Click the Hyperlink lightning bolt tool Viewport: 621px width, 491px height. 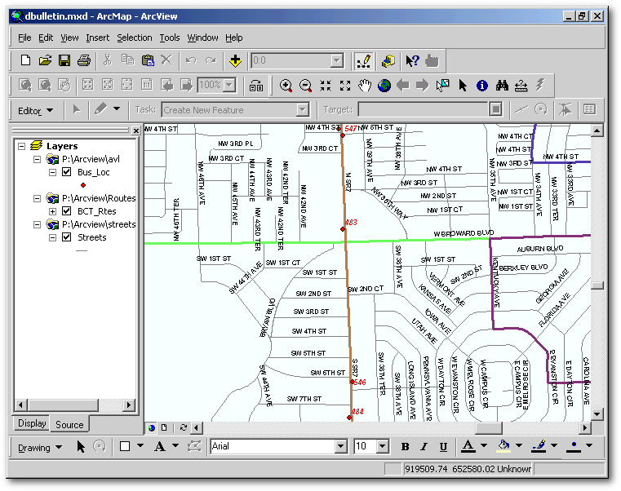(x=540, y=85)
